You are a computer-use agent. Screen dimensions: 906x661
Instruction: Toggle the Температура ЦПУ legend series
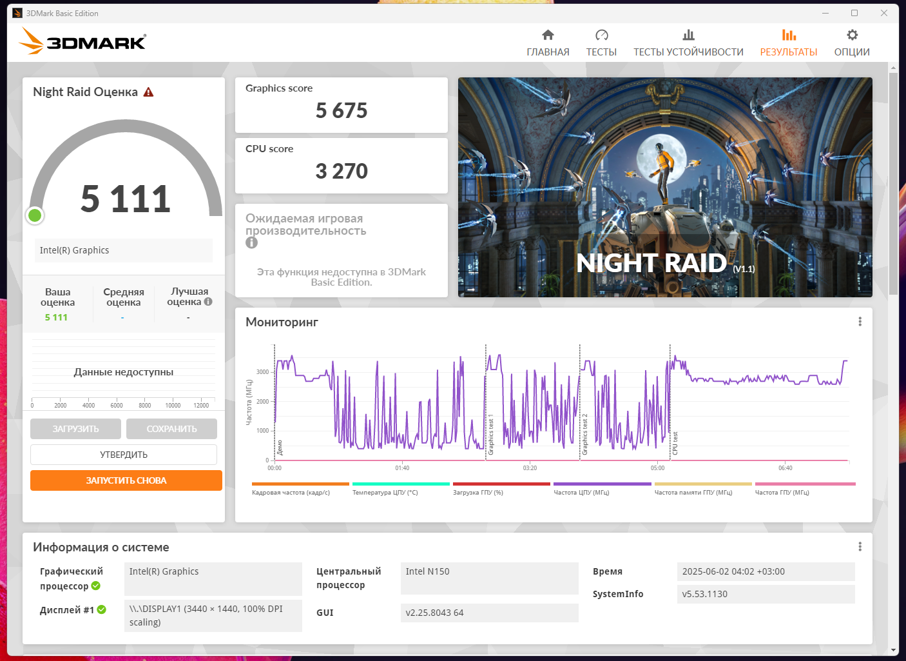pyautogui.click(x=401, y=488)
